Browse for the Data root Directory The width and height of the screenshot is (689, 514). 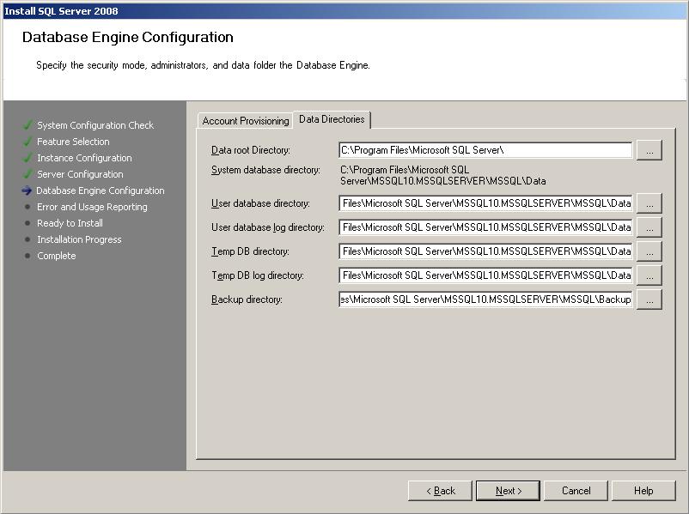pos(649,150)
